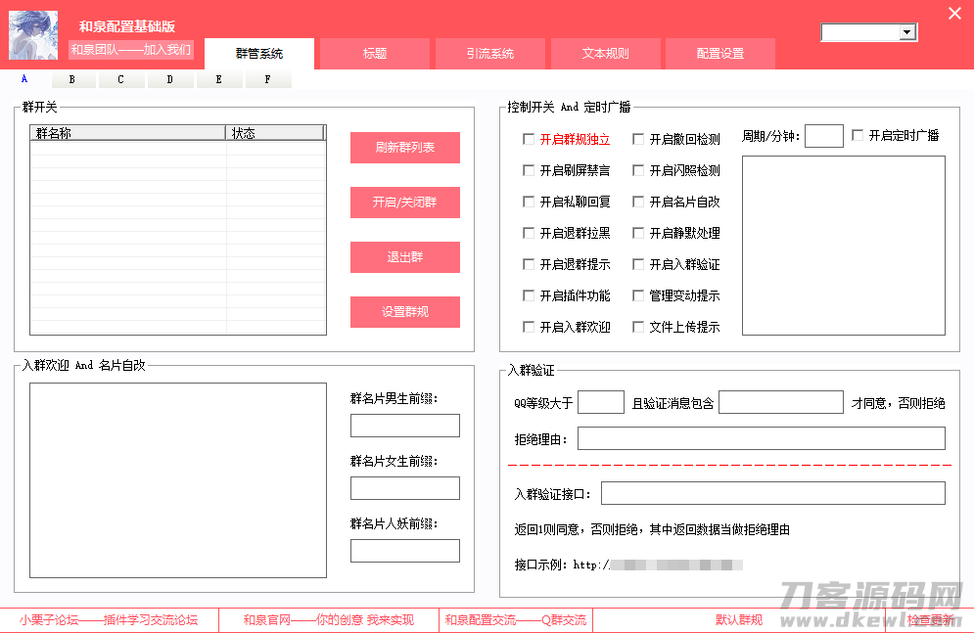Open the 文本规则 tab
This screenshot has width=974, height=633.
tap(606, 54)
